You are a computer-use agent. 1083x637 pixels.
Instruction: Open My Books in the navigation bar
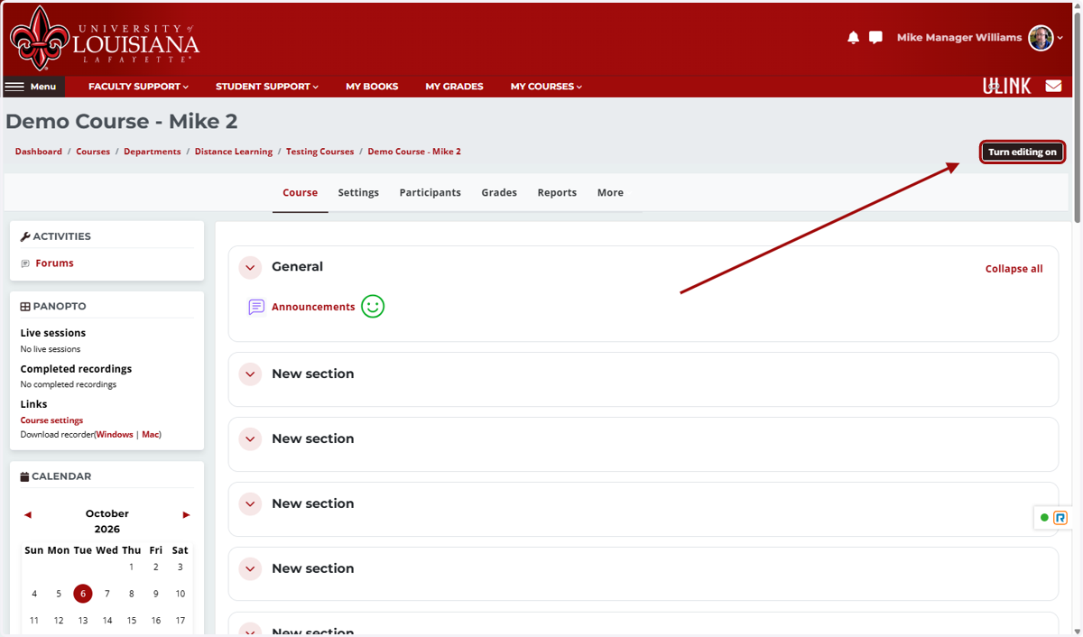(x=372, y=87)
